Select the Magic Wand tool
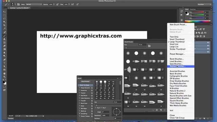Image resolution: width=217 pixels, height=122 pixels. coord(4,22)
